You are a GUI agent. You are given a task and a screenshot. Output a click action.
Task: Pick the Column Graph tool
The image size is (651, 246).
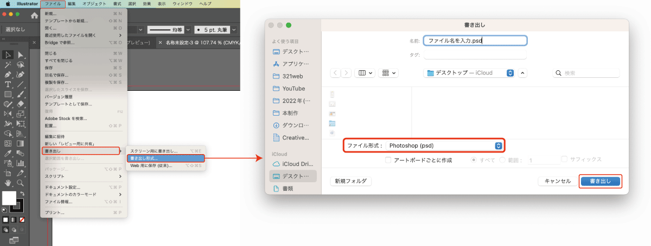pos(20,163)
